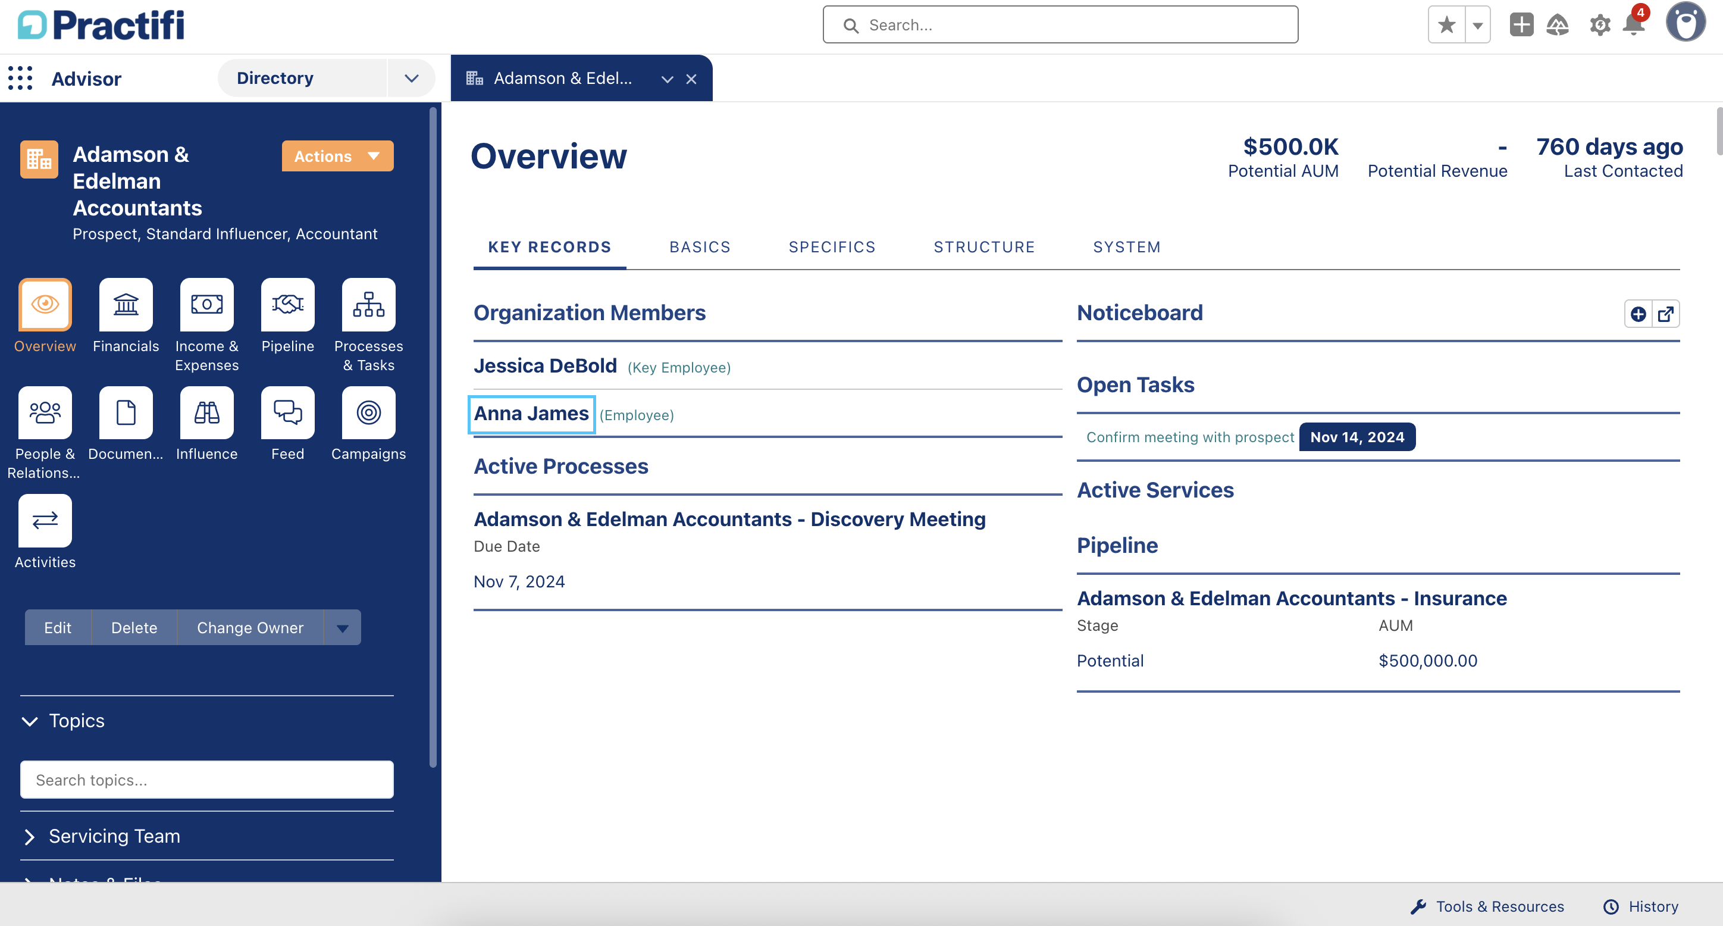Open the Actions dropdown menu
The image size is (1723, 926).
[x=337, y=156]
